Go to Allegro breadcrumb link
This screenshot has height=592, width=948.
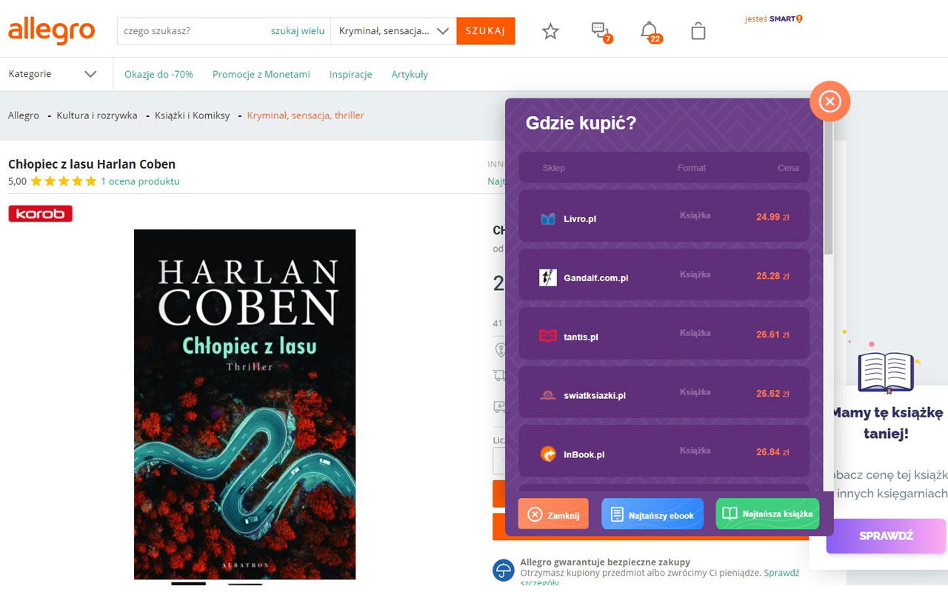coord(24,115)
